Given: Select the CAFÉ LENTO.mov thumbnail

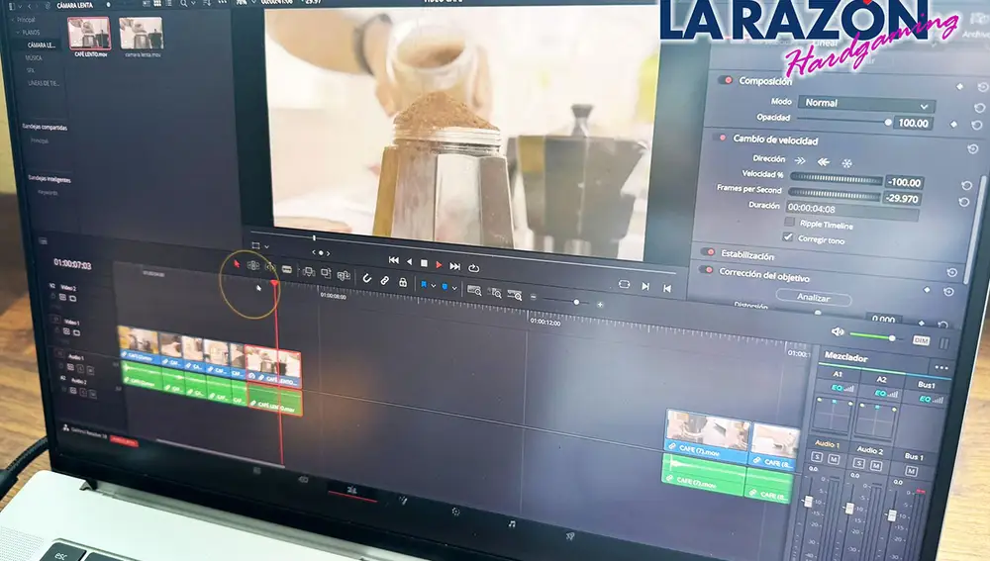Looking at the screenshot, I should pyautogui.click(x=89, y=36).
